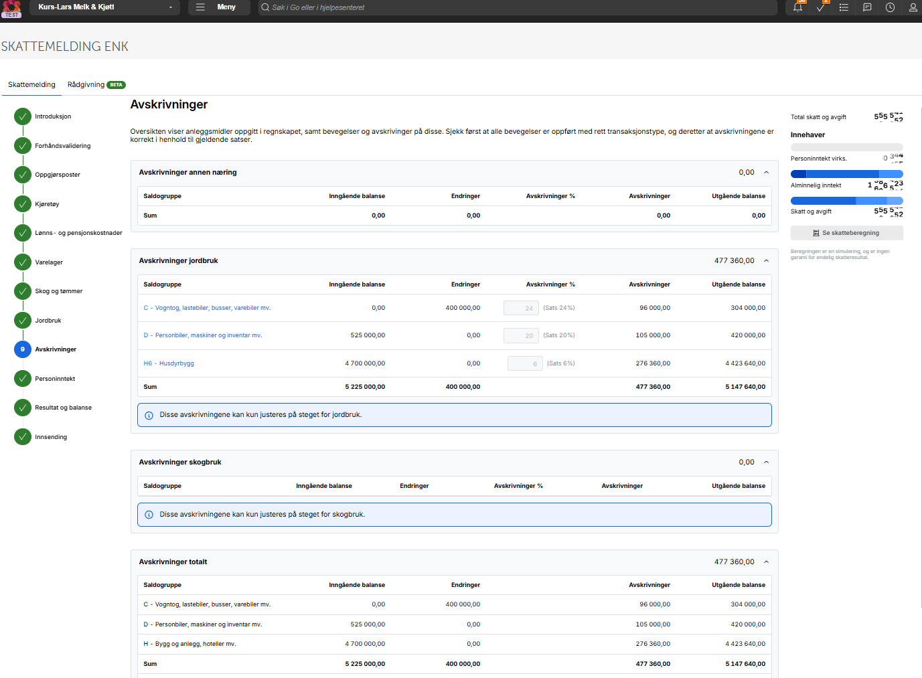Click the Alminnelig inntekt progress bar
The height and width of the screenshot is (678, 922).
[846, 174]
